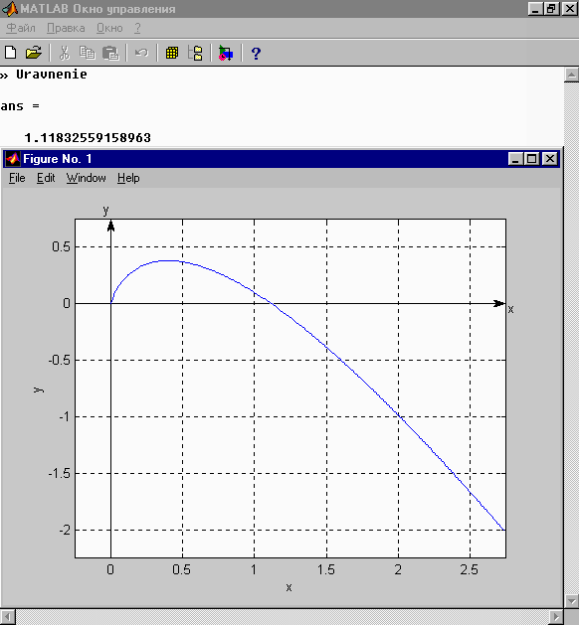Click the Copy toolbar icon
The height and width of the screenshot is (625, 579).
pyautogui.click(x=87, y=53)
